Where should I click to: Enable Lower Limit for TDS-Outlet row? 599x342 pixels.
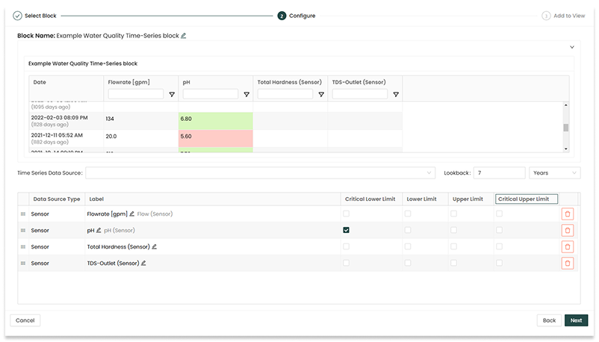tap(407, 263)
